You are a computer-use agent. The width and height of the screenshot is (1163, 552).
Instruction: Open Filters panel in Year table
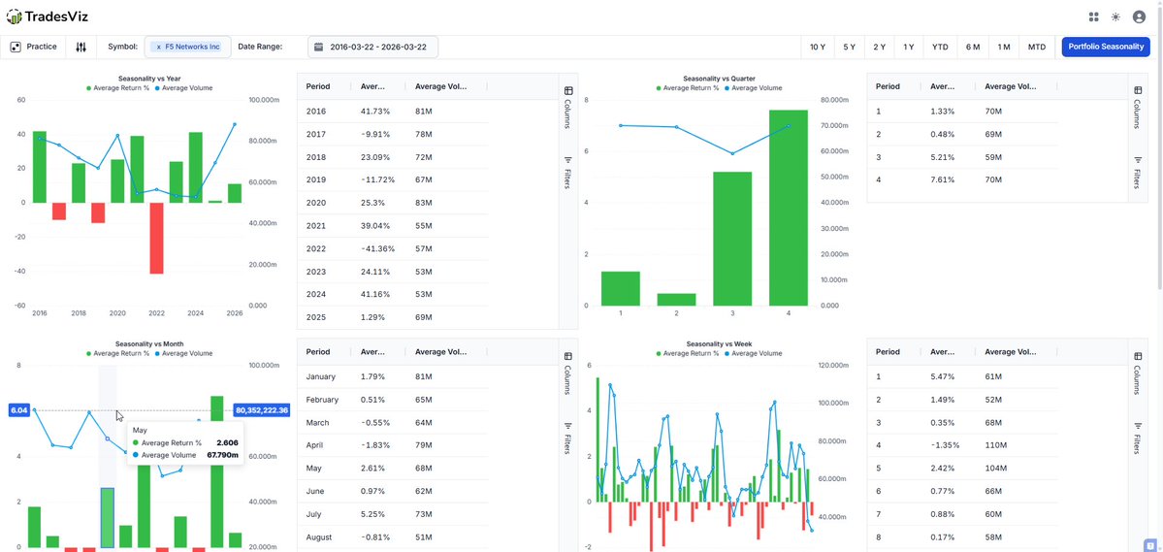568,172
